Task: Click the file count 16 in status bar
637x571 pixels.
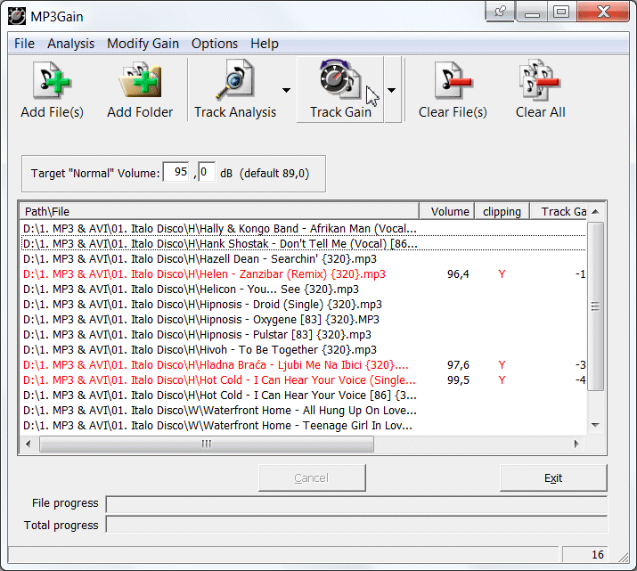Action: pyautogui.click(x=598, y=554)
